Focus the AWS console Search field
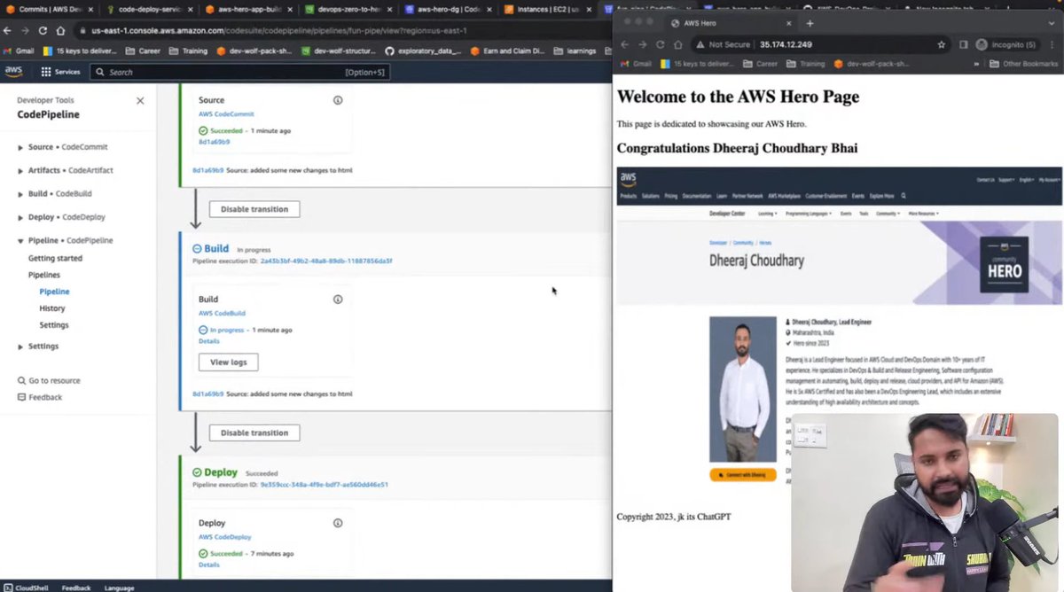 pos(239,72)
